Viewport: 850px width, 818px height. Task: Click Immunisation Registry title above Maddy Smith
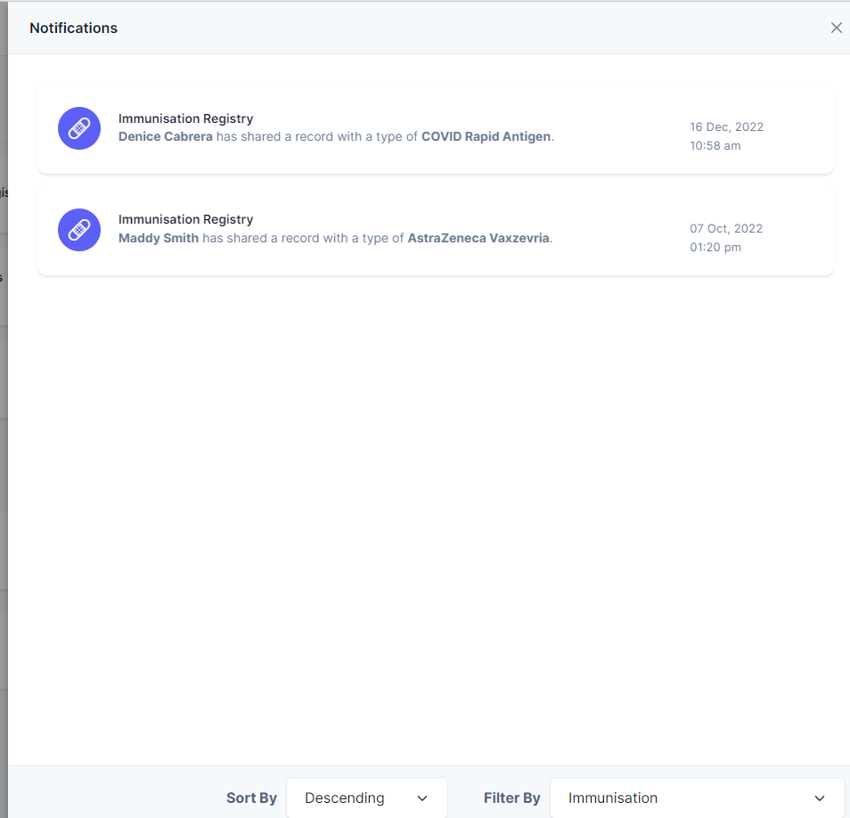[186, 219]
